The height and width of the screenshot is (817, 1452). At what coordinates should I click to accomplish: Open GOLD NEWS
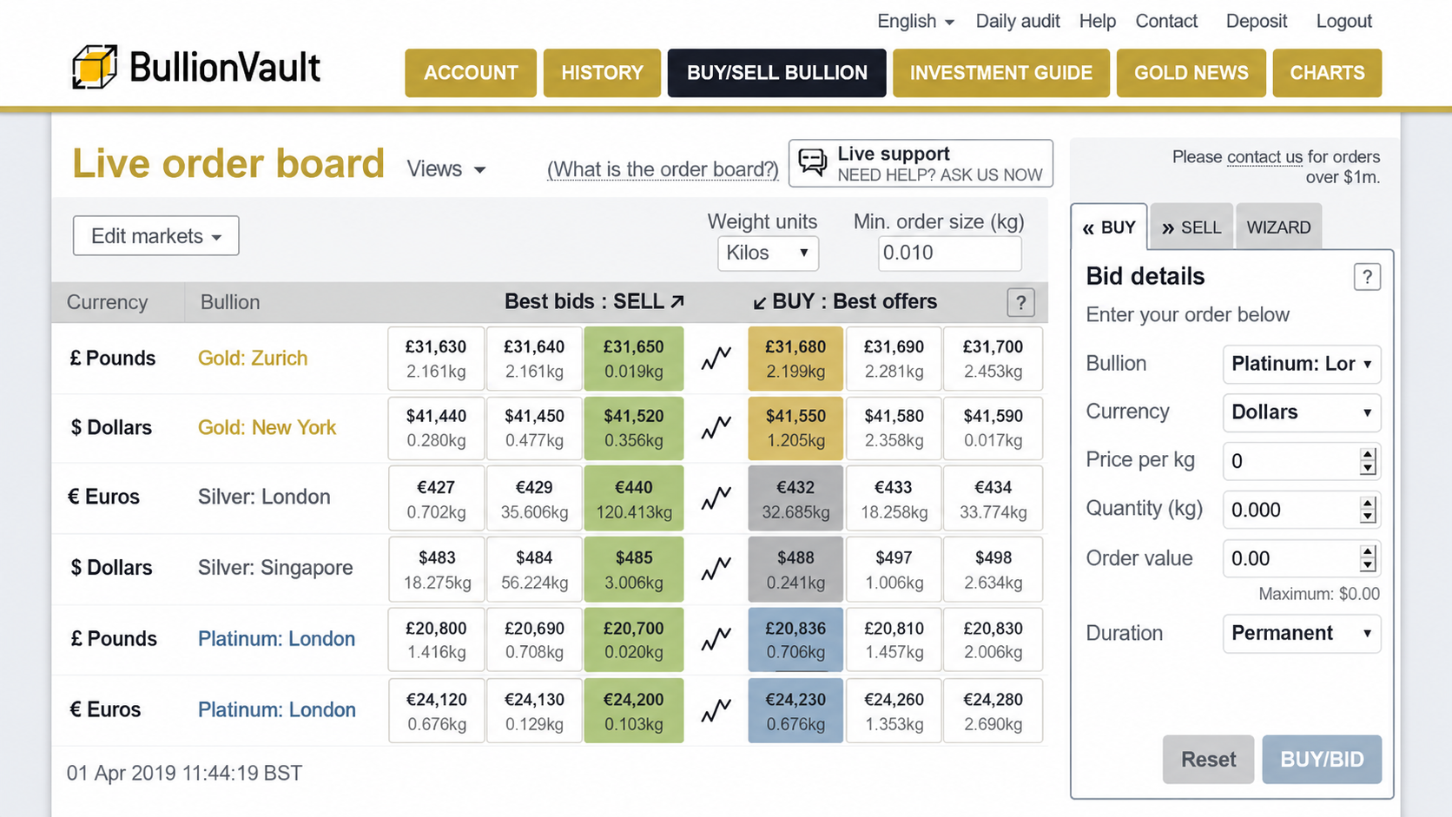[x=1191, y=73]
